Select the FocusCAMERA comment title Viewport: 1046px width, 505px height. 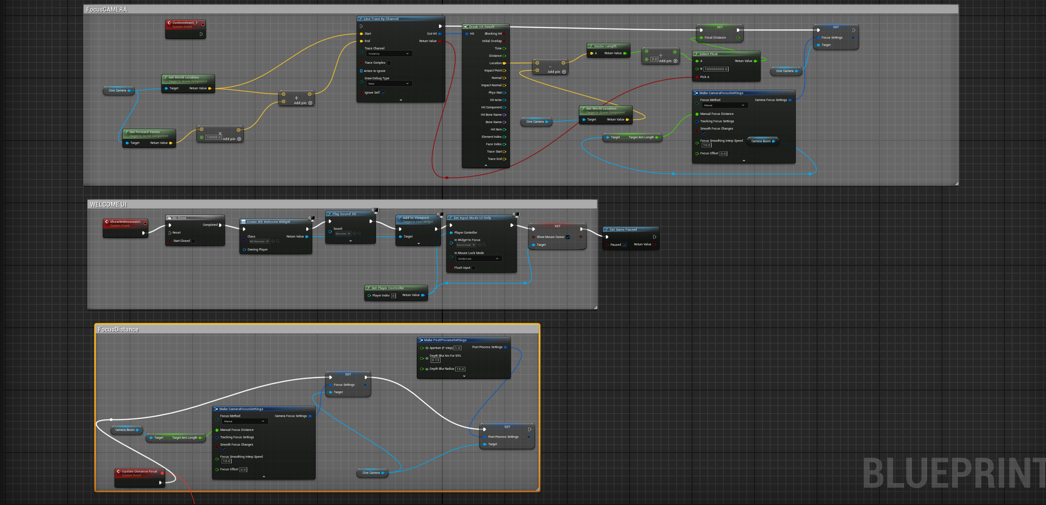107,10
